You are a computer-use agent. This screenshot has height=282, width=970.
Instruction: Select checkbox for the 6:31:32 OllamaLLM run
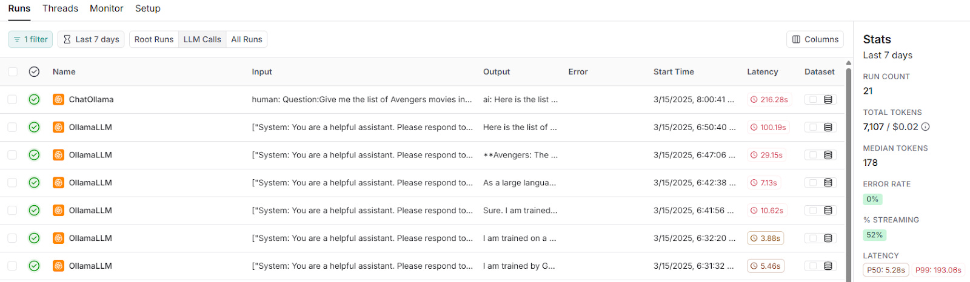pyautogui.click(x=12, y=266)
